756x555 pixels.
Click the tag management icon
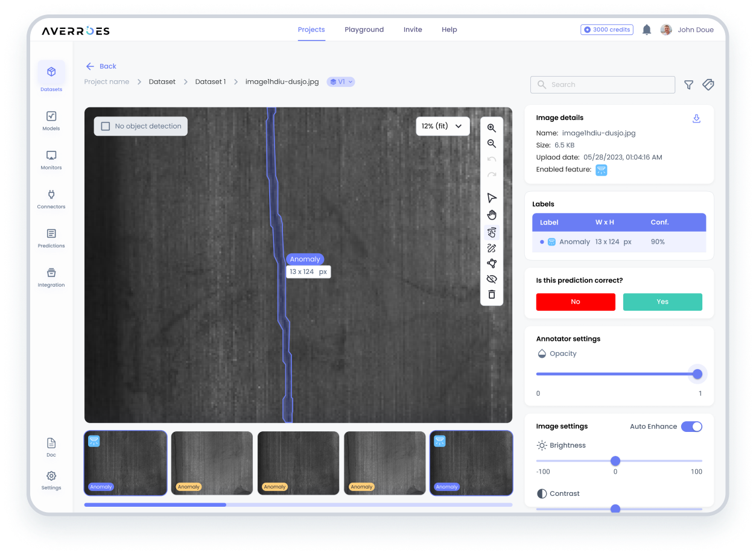(x=708, y=84)
